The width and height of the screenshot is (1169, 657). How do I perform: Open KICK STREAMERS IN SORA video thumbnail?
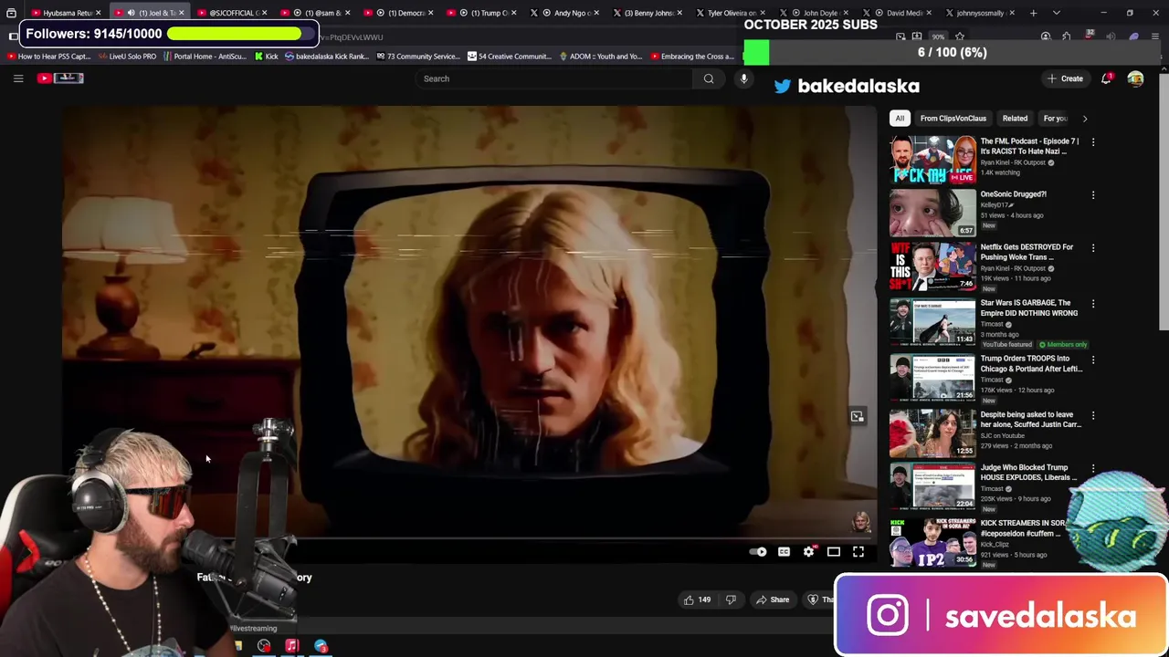coord(932,542)
